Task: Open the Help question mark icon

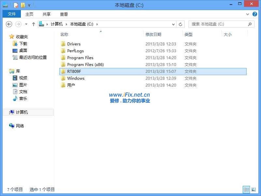Action: click(255, 14)
